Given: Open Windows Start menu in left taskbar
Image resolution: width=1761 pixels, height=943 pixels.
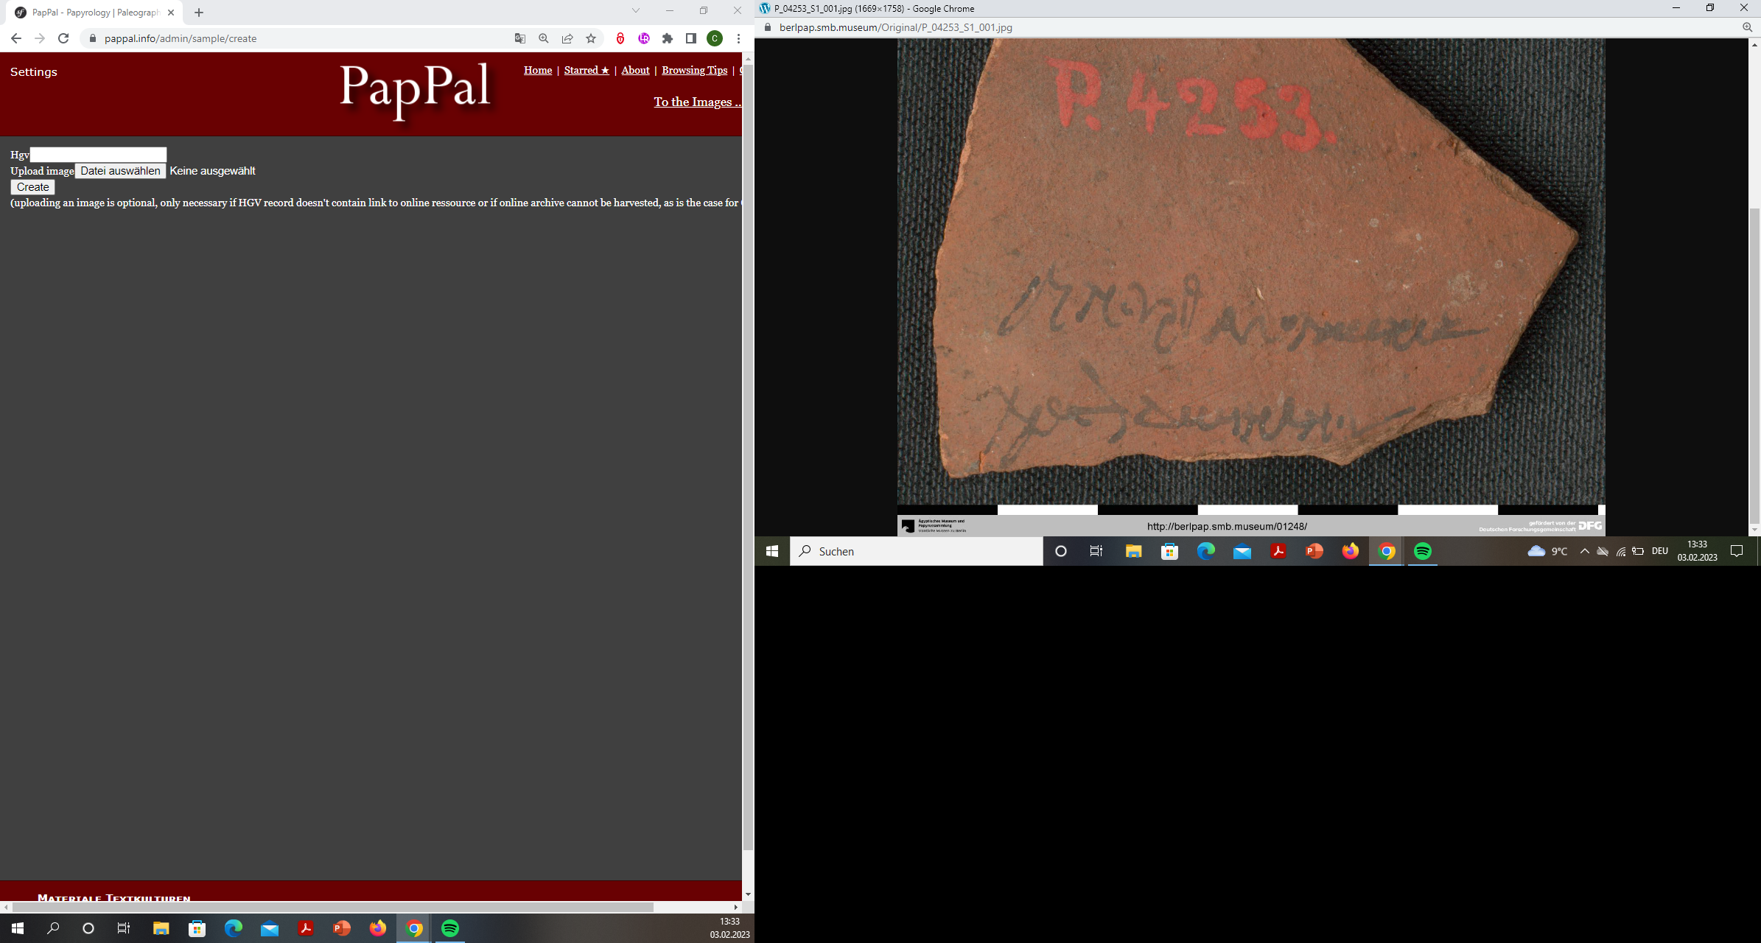Looking at the screenshot, I should click(18, 928).
